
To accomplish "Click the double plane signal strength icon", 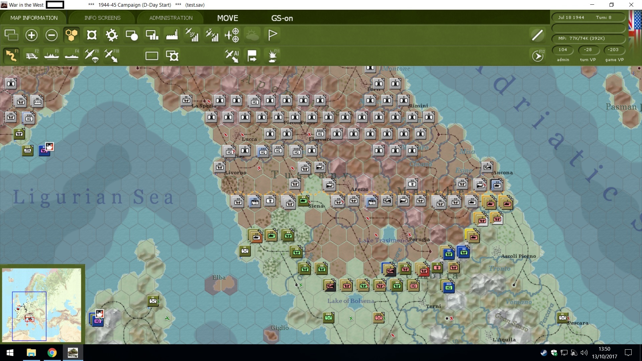I will pyautogui.click(x=212, y=35).
